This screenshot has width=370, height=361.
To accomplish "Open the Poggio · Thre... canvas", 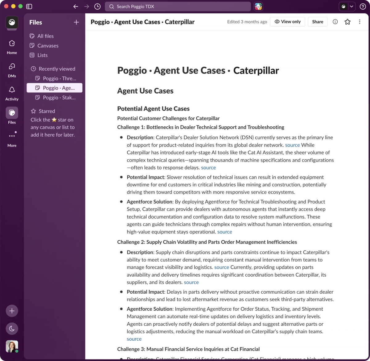I will click(x=55, y=78).
